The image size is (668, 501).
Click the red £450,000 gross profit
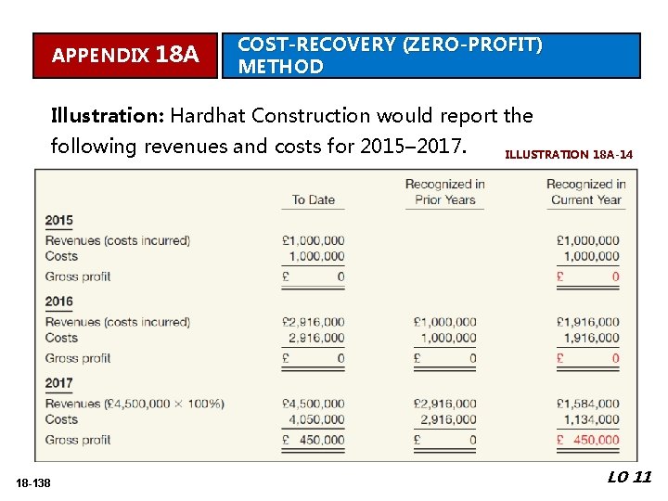pyautogui.click(x=588, y=440)
